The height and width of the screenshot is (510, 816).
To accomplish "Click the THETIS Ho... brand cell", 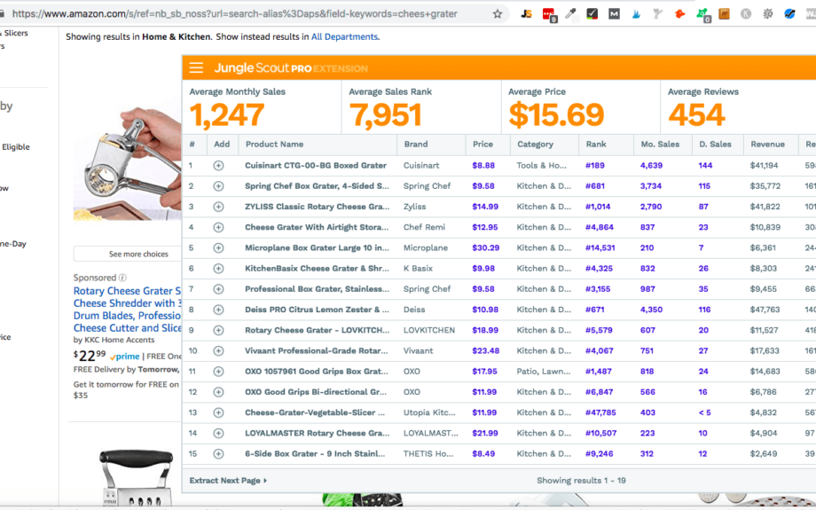I will click(428, 454).
